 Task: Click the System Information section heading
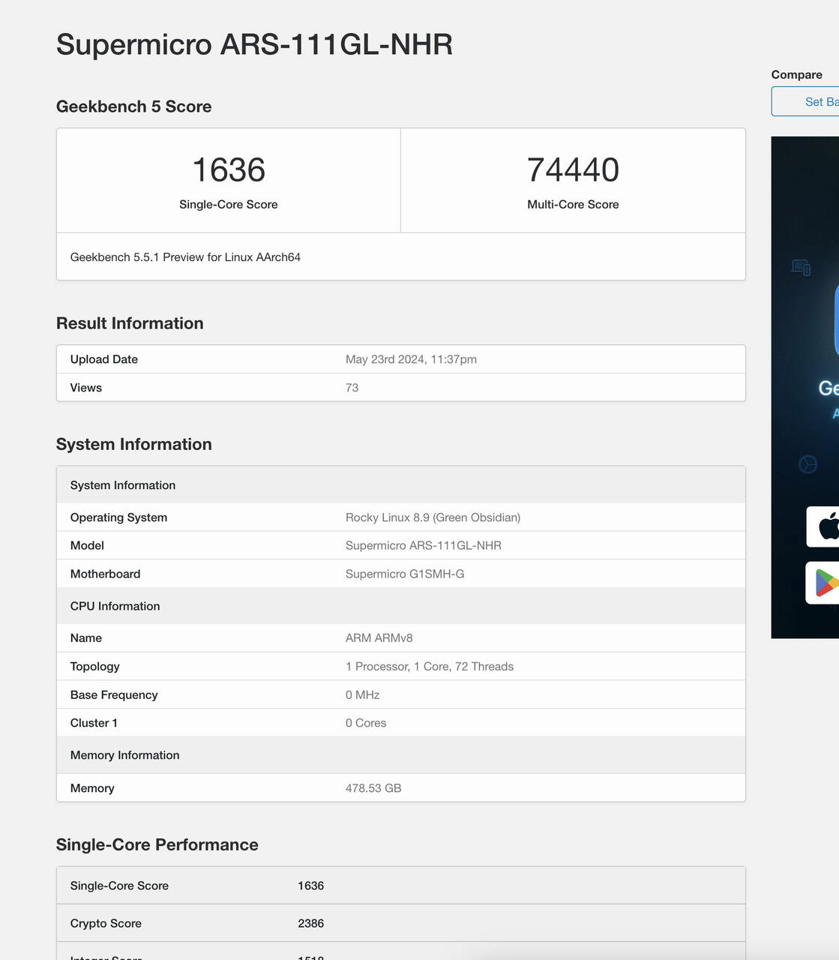tap(133, 444)
